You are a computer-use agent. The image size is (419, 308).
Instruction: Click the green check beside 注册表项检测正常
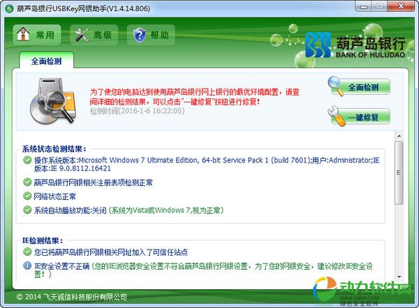[27, 183]
